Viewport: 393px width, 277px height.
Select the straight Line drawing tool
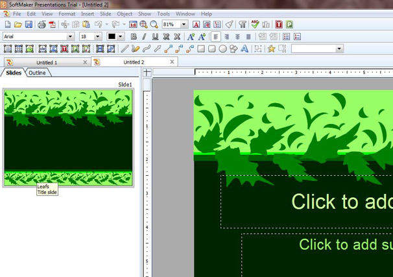(x=125, y=49)
